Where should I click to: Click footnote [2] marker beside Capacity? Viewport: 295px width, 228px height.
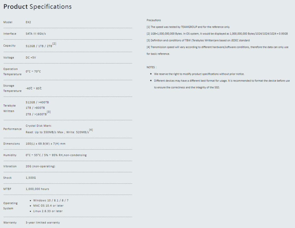(54, 44)
